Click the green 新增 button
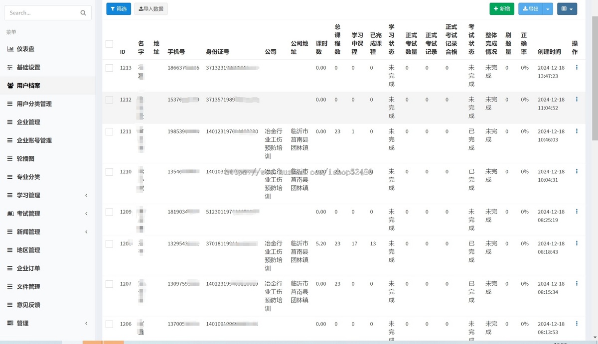Screen dimensions: 598x344 (x=502, y=8)
